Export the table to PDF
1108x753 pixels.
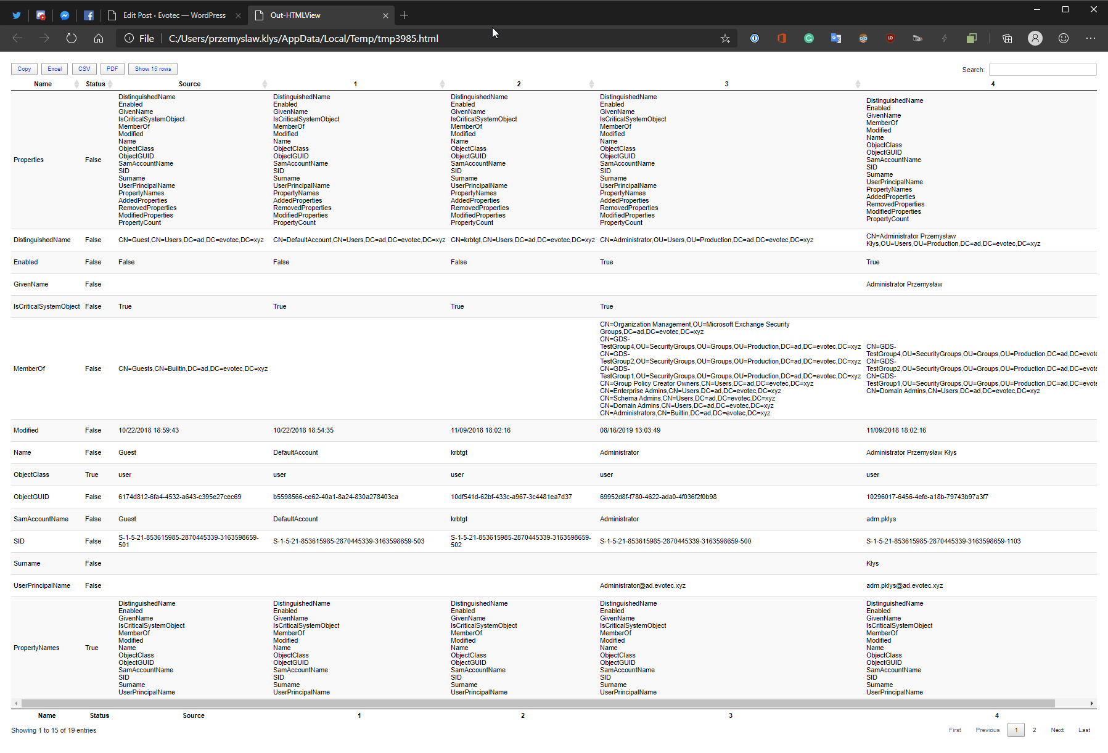pos(112,68)
